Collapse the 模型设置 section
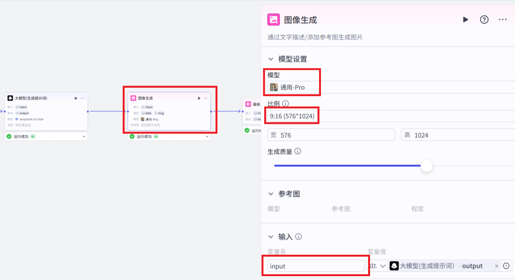515x280 pixels. click(271, 59)
